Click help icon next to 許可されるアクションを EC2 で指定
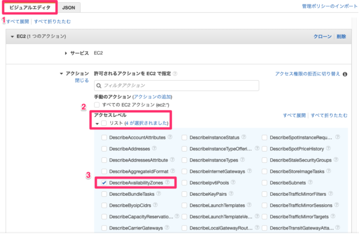The height and width of the screenshot is (235, 359). [175, 73]
